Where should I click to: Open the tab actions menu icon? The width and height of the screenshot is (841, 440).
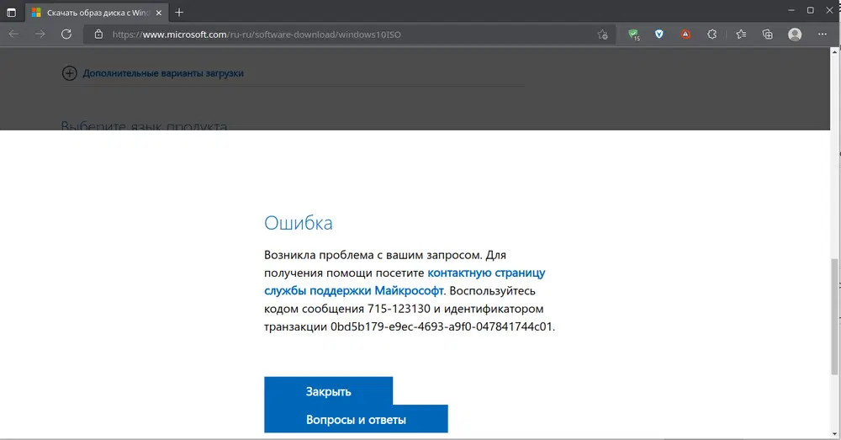[11, 13]
